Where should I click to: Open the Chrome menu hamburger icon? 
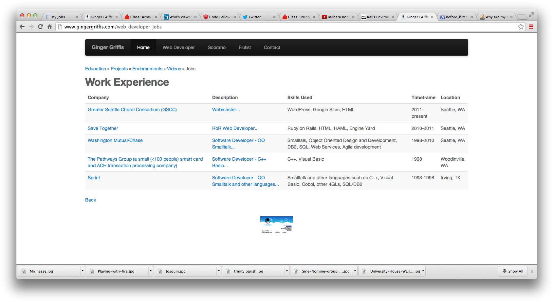(x=531, y=27)
